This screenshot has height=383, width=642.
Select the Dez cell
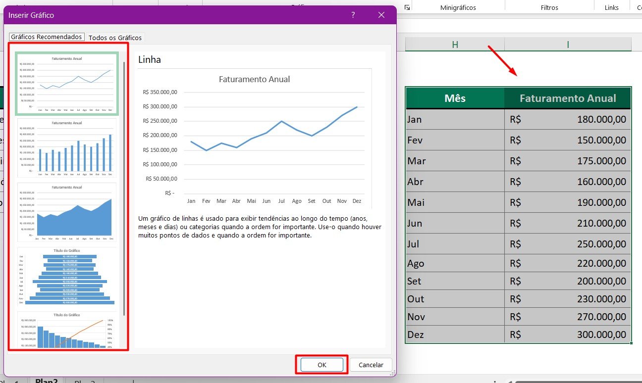(455, 335)
